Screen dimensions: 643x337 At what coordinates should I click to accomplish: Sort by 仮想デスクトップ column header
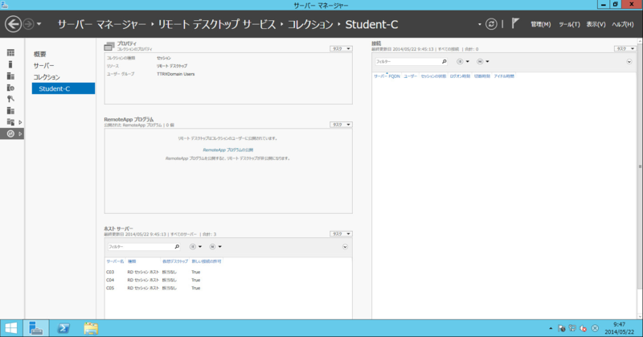175,261
